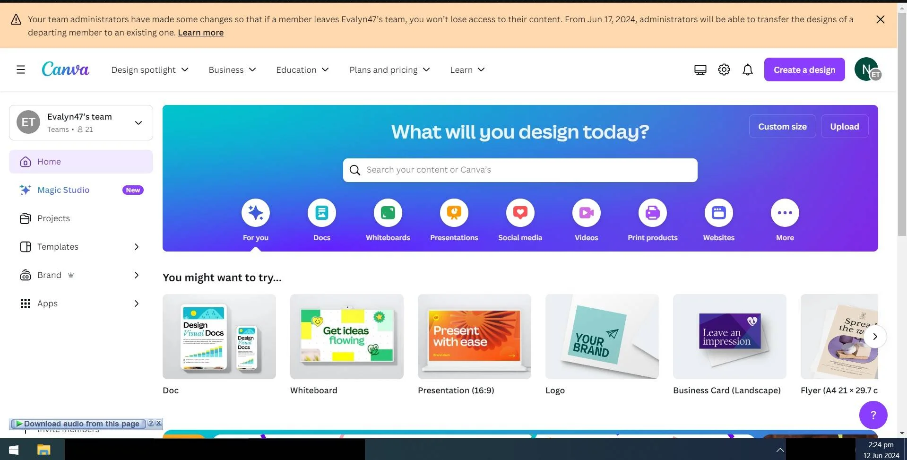Screen dimensions: 907x460
Task: Open File Explorer from the taskbar
Action: [x=44, y=450]
